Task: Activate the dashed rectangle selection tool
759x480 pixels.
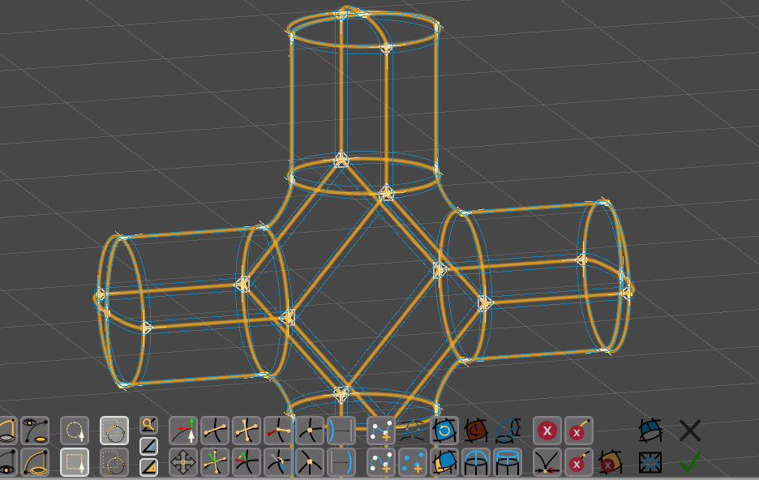Action: click(75, 462)
